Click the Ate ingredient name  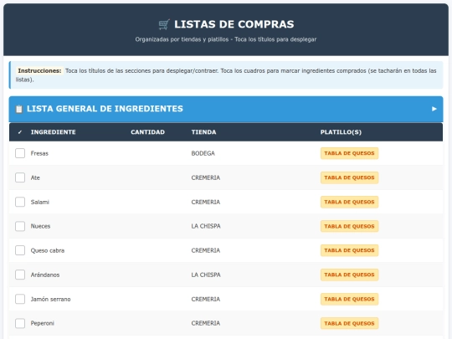coord(35,177)
